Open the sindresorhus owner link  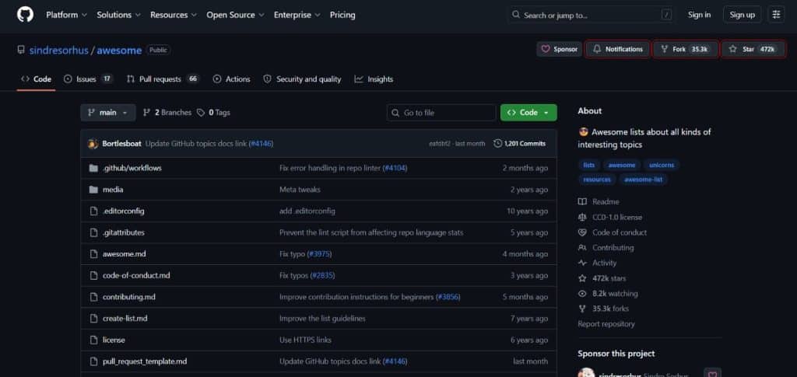(59, 51)
